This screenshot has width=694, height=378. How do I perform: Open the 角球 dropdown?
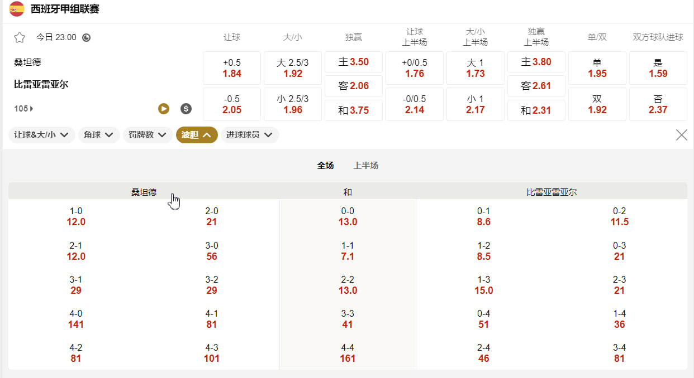tap(99, 135)
